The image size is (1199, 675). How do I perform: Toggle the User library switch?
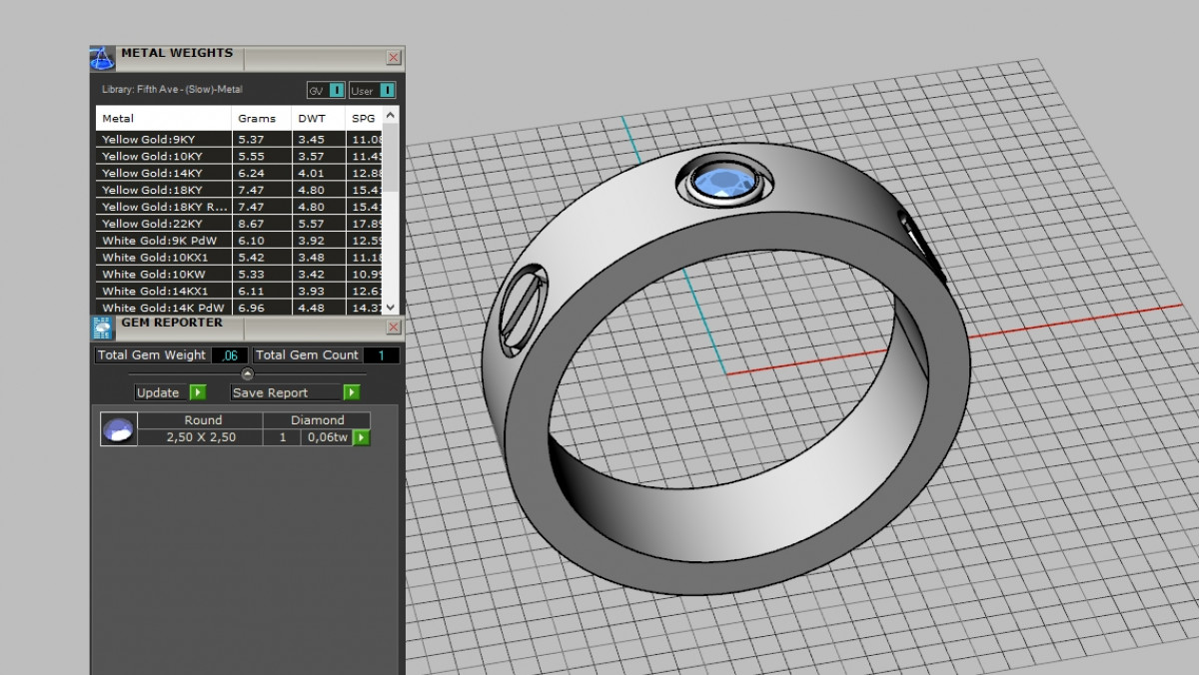[387, 90]
